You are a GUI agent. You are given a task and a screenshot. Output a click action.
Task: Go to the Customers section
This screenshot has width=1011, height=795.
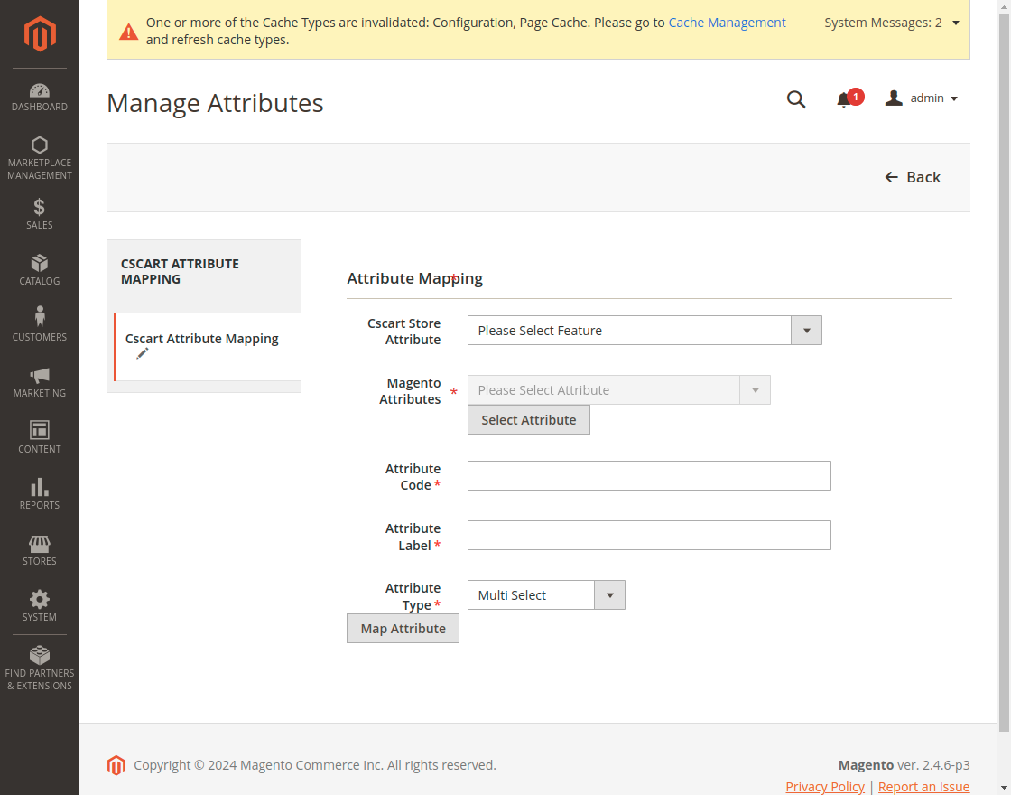click(x=40, y=325)
